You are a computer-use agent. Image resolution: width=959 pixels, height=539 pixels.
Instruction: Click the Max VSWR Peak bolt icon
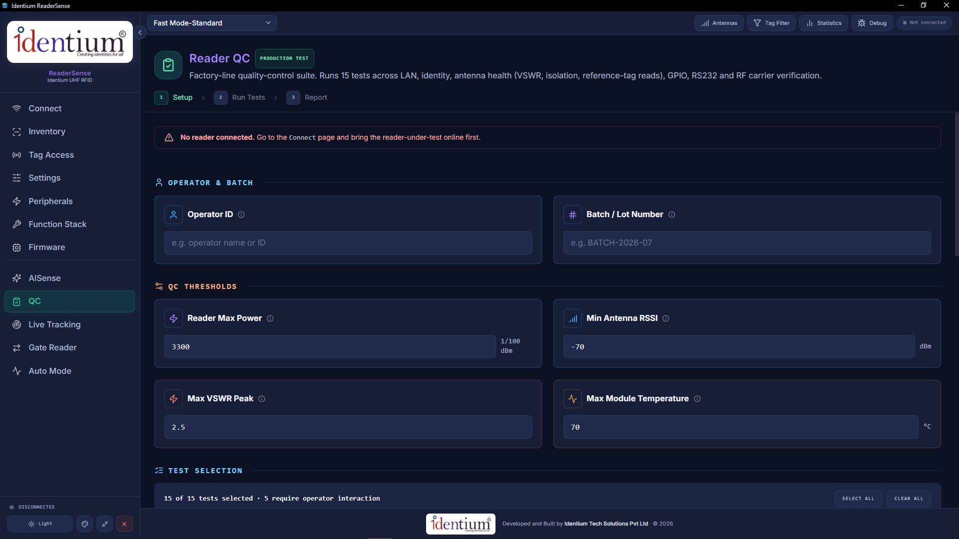pyautogui.click(x=173, y=399)
